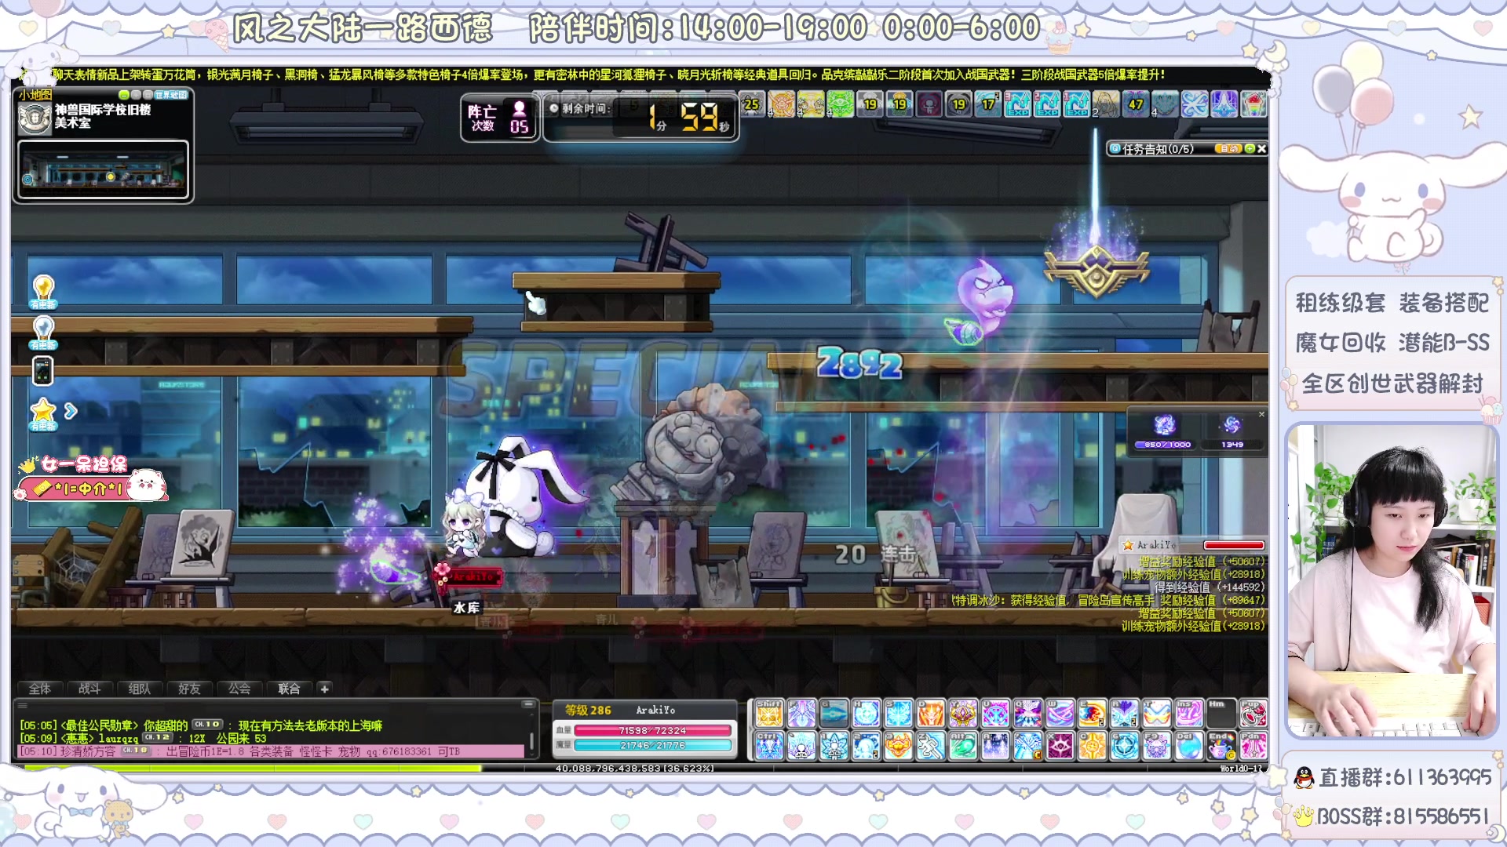Use the Pdn slot pink skill
The height and width of the screenshot is (847, 1507).
click(1253, 746)
